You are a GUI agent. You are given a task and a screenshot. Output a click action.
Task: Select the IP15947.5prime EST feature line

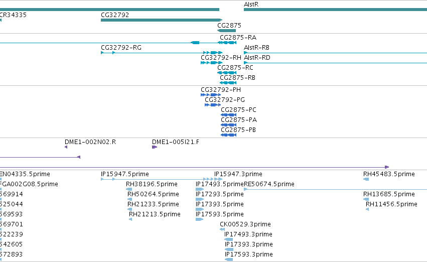(x=162, y=179)
